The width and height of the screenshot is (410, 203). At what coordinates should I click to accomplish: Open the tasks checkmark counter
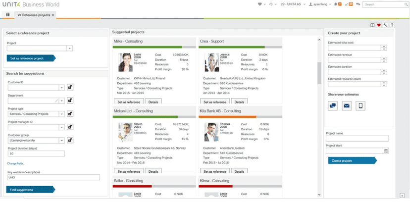(349, 4)
